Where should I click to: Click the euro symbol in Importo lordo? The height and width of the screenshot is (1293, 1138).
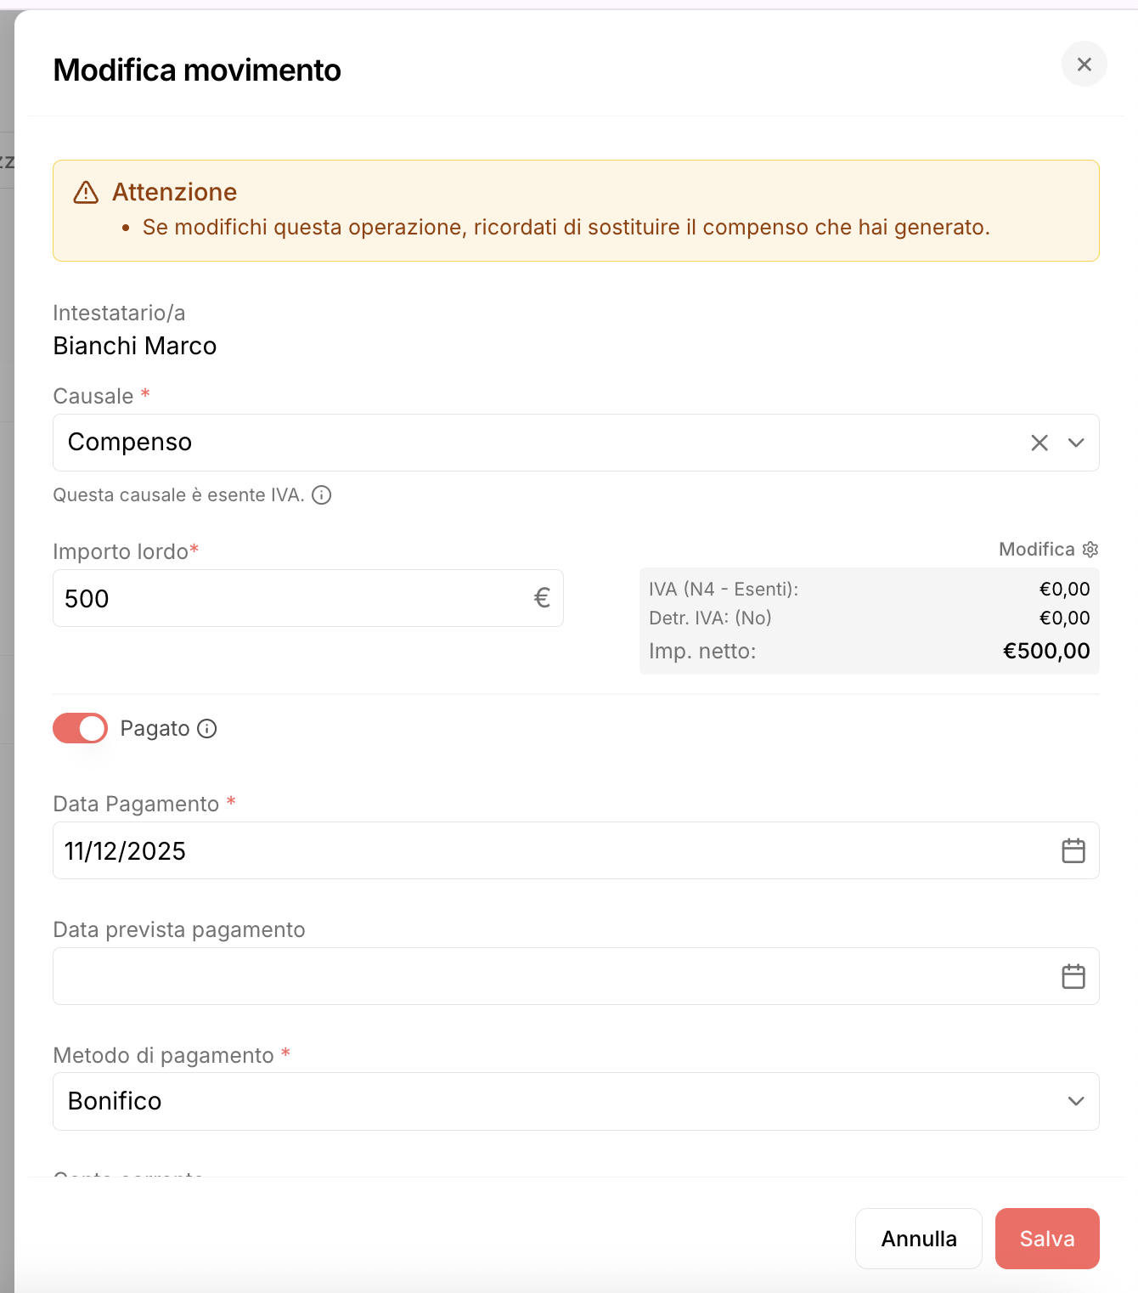pos(542,598)
